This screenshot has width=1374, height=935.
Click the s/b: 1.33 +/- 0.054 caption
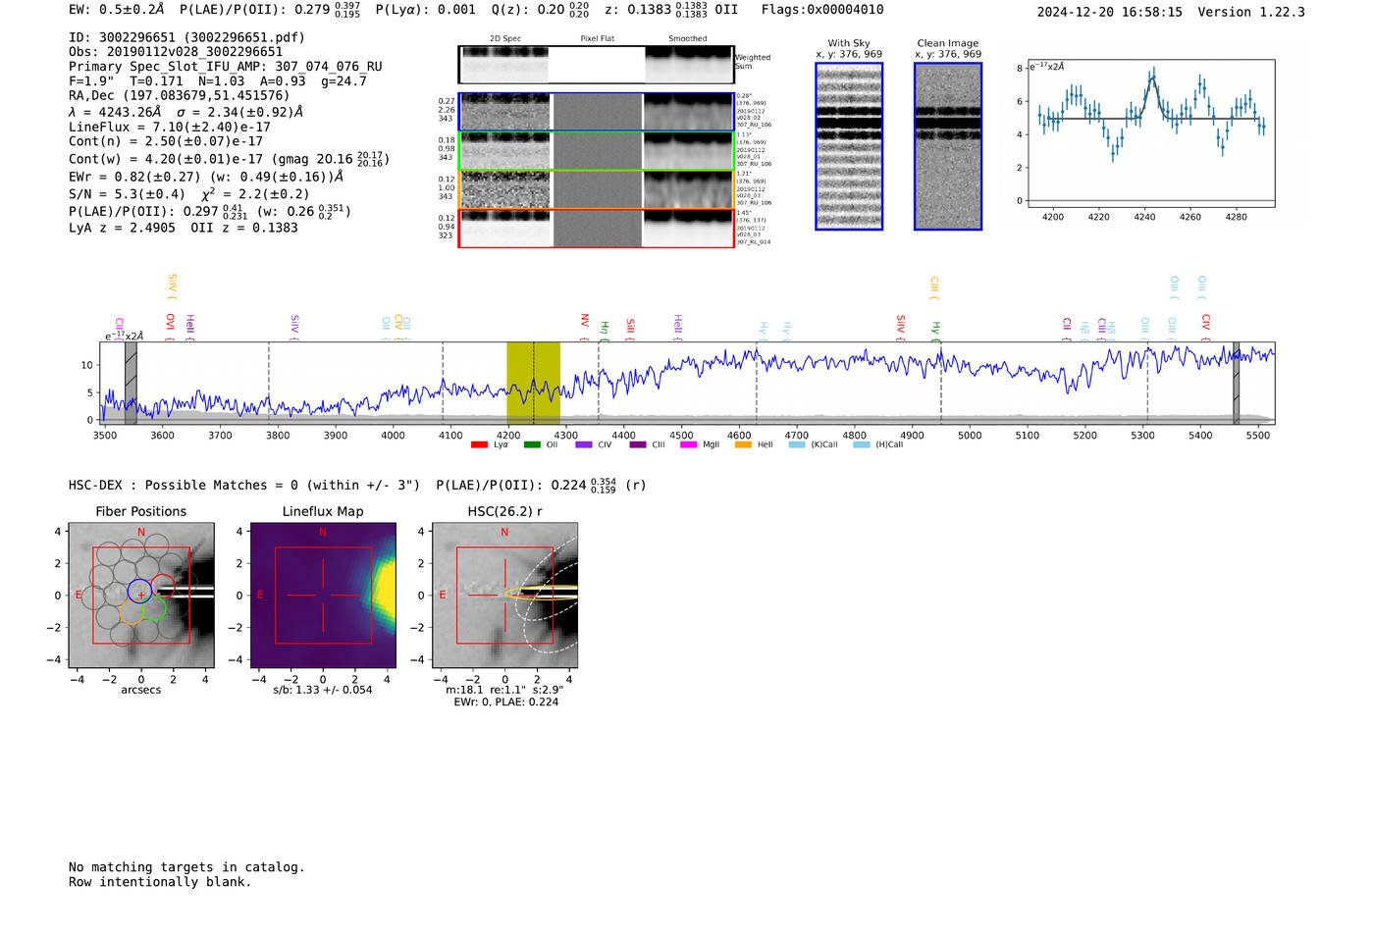click(323, 690)
